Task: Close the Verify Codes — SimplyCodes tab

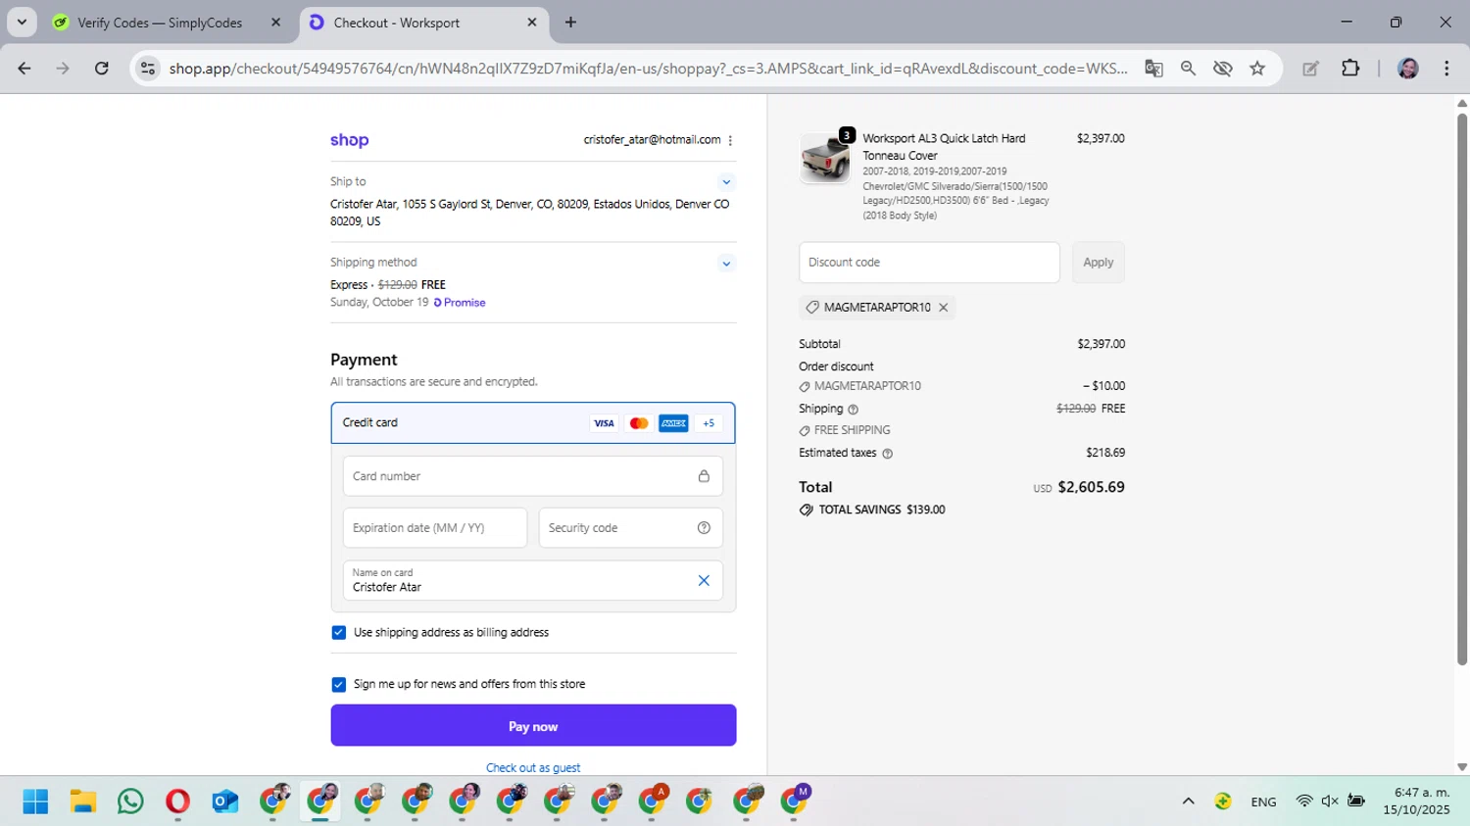Action: tap(275, 23)
